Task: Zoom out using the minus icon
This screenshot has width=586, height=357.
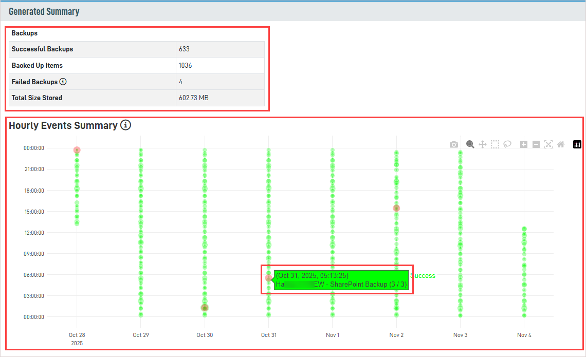Action: [536, 145]
